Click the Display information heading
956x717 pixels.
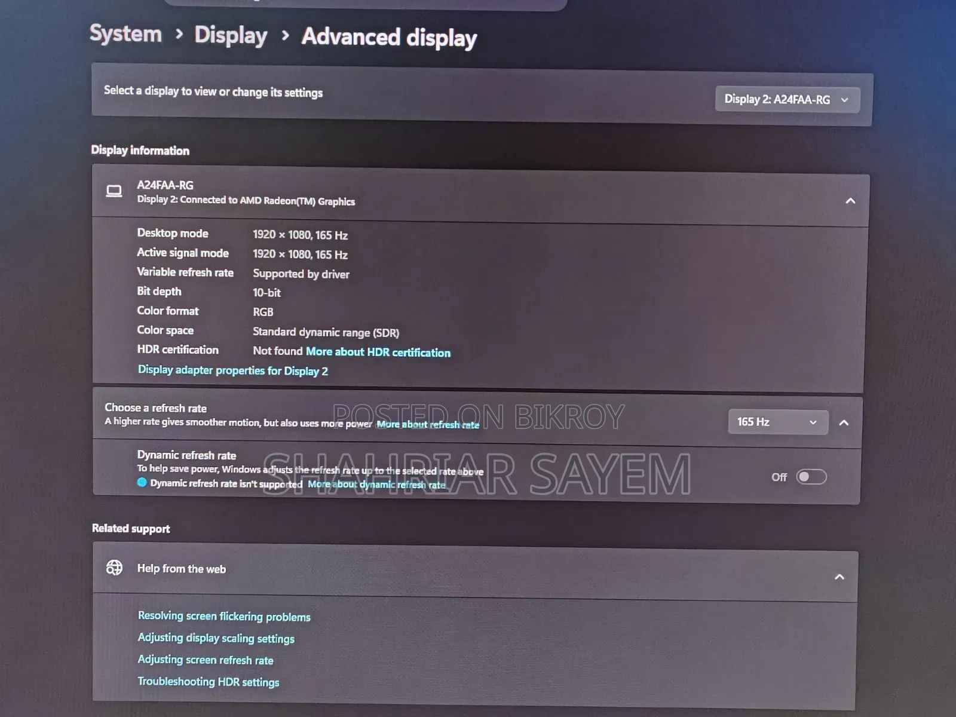tap(140, 151)
